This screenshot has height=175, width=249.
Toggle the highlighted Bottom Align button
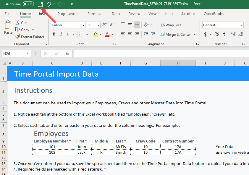[x=137, y=25]
